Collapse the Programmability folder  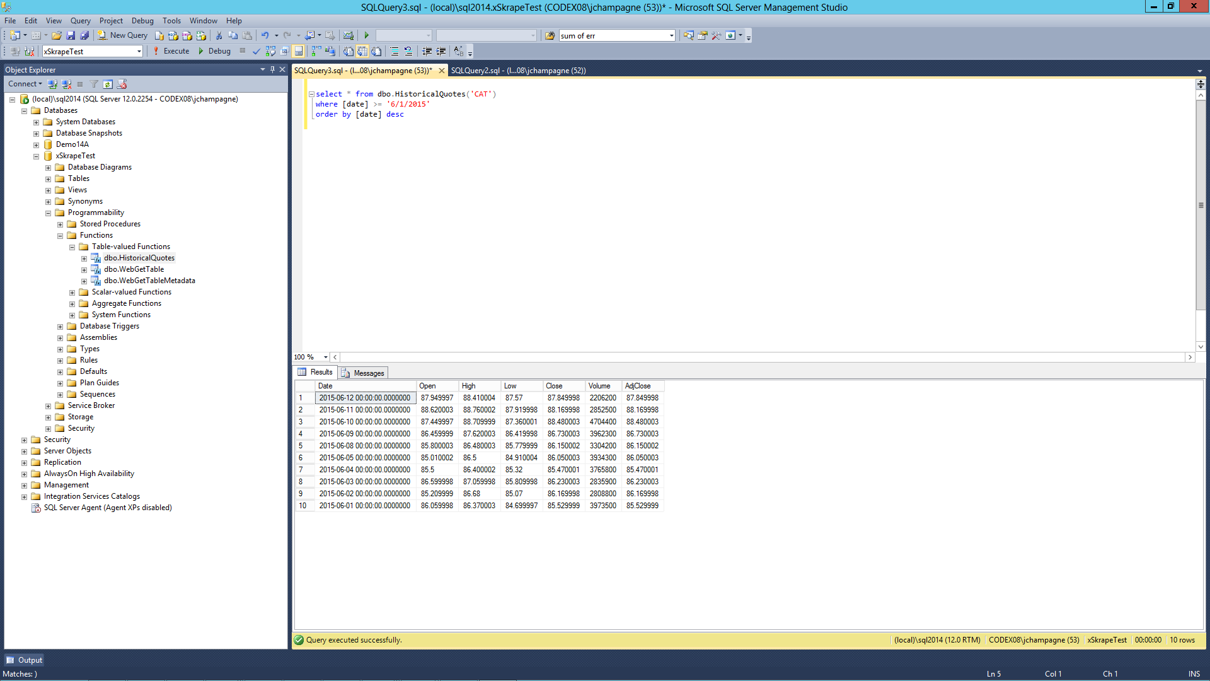coord(48,213)
